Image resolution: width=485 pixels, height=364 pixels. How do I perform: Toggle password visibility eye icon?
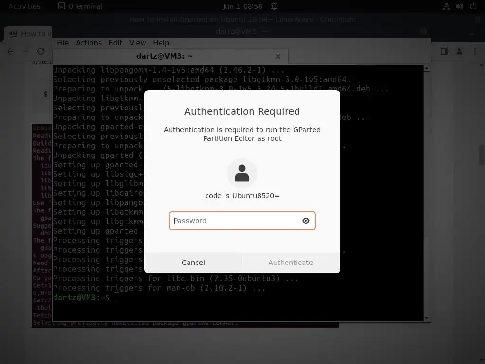coord(305,221)
